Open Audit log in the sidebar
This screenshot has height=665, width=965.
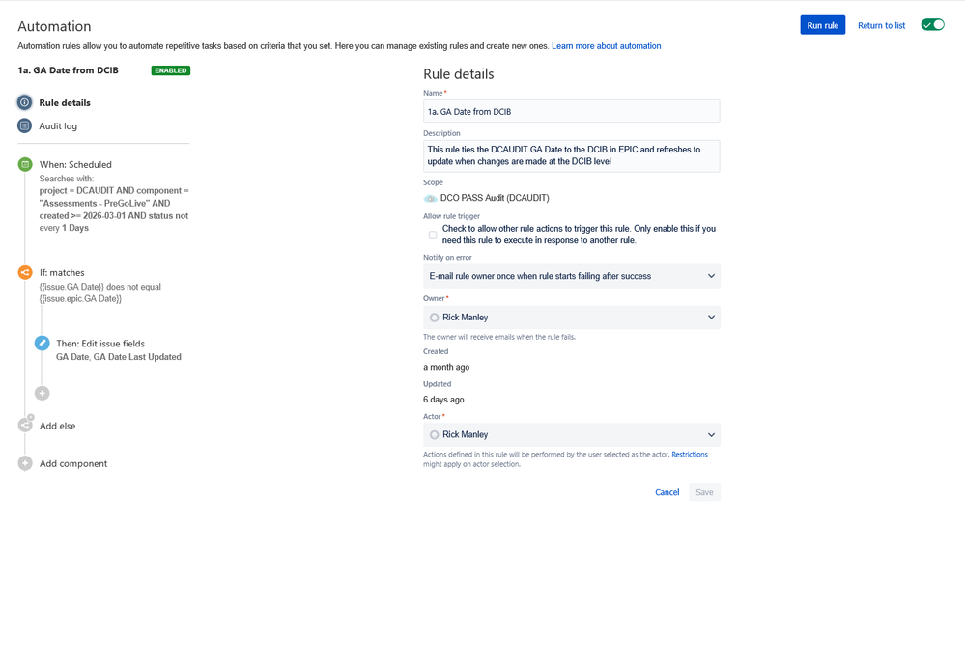pyautogui.click(x=58, y=126)
